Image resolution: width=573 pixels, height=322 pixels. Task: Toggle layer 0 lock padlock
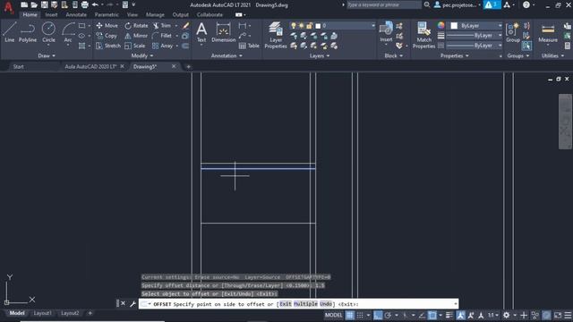pos(310,26)
